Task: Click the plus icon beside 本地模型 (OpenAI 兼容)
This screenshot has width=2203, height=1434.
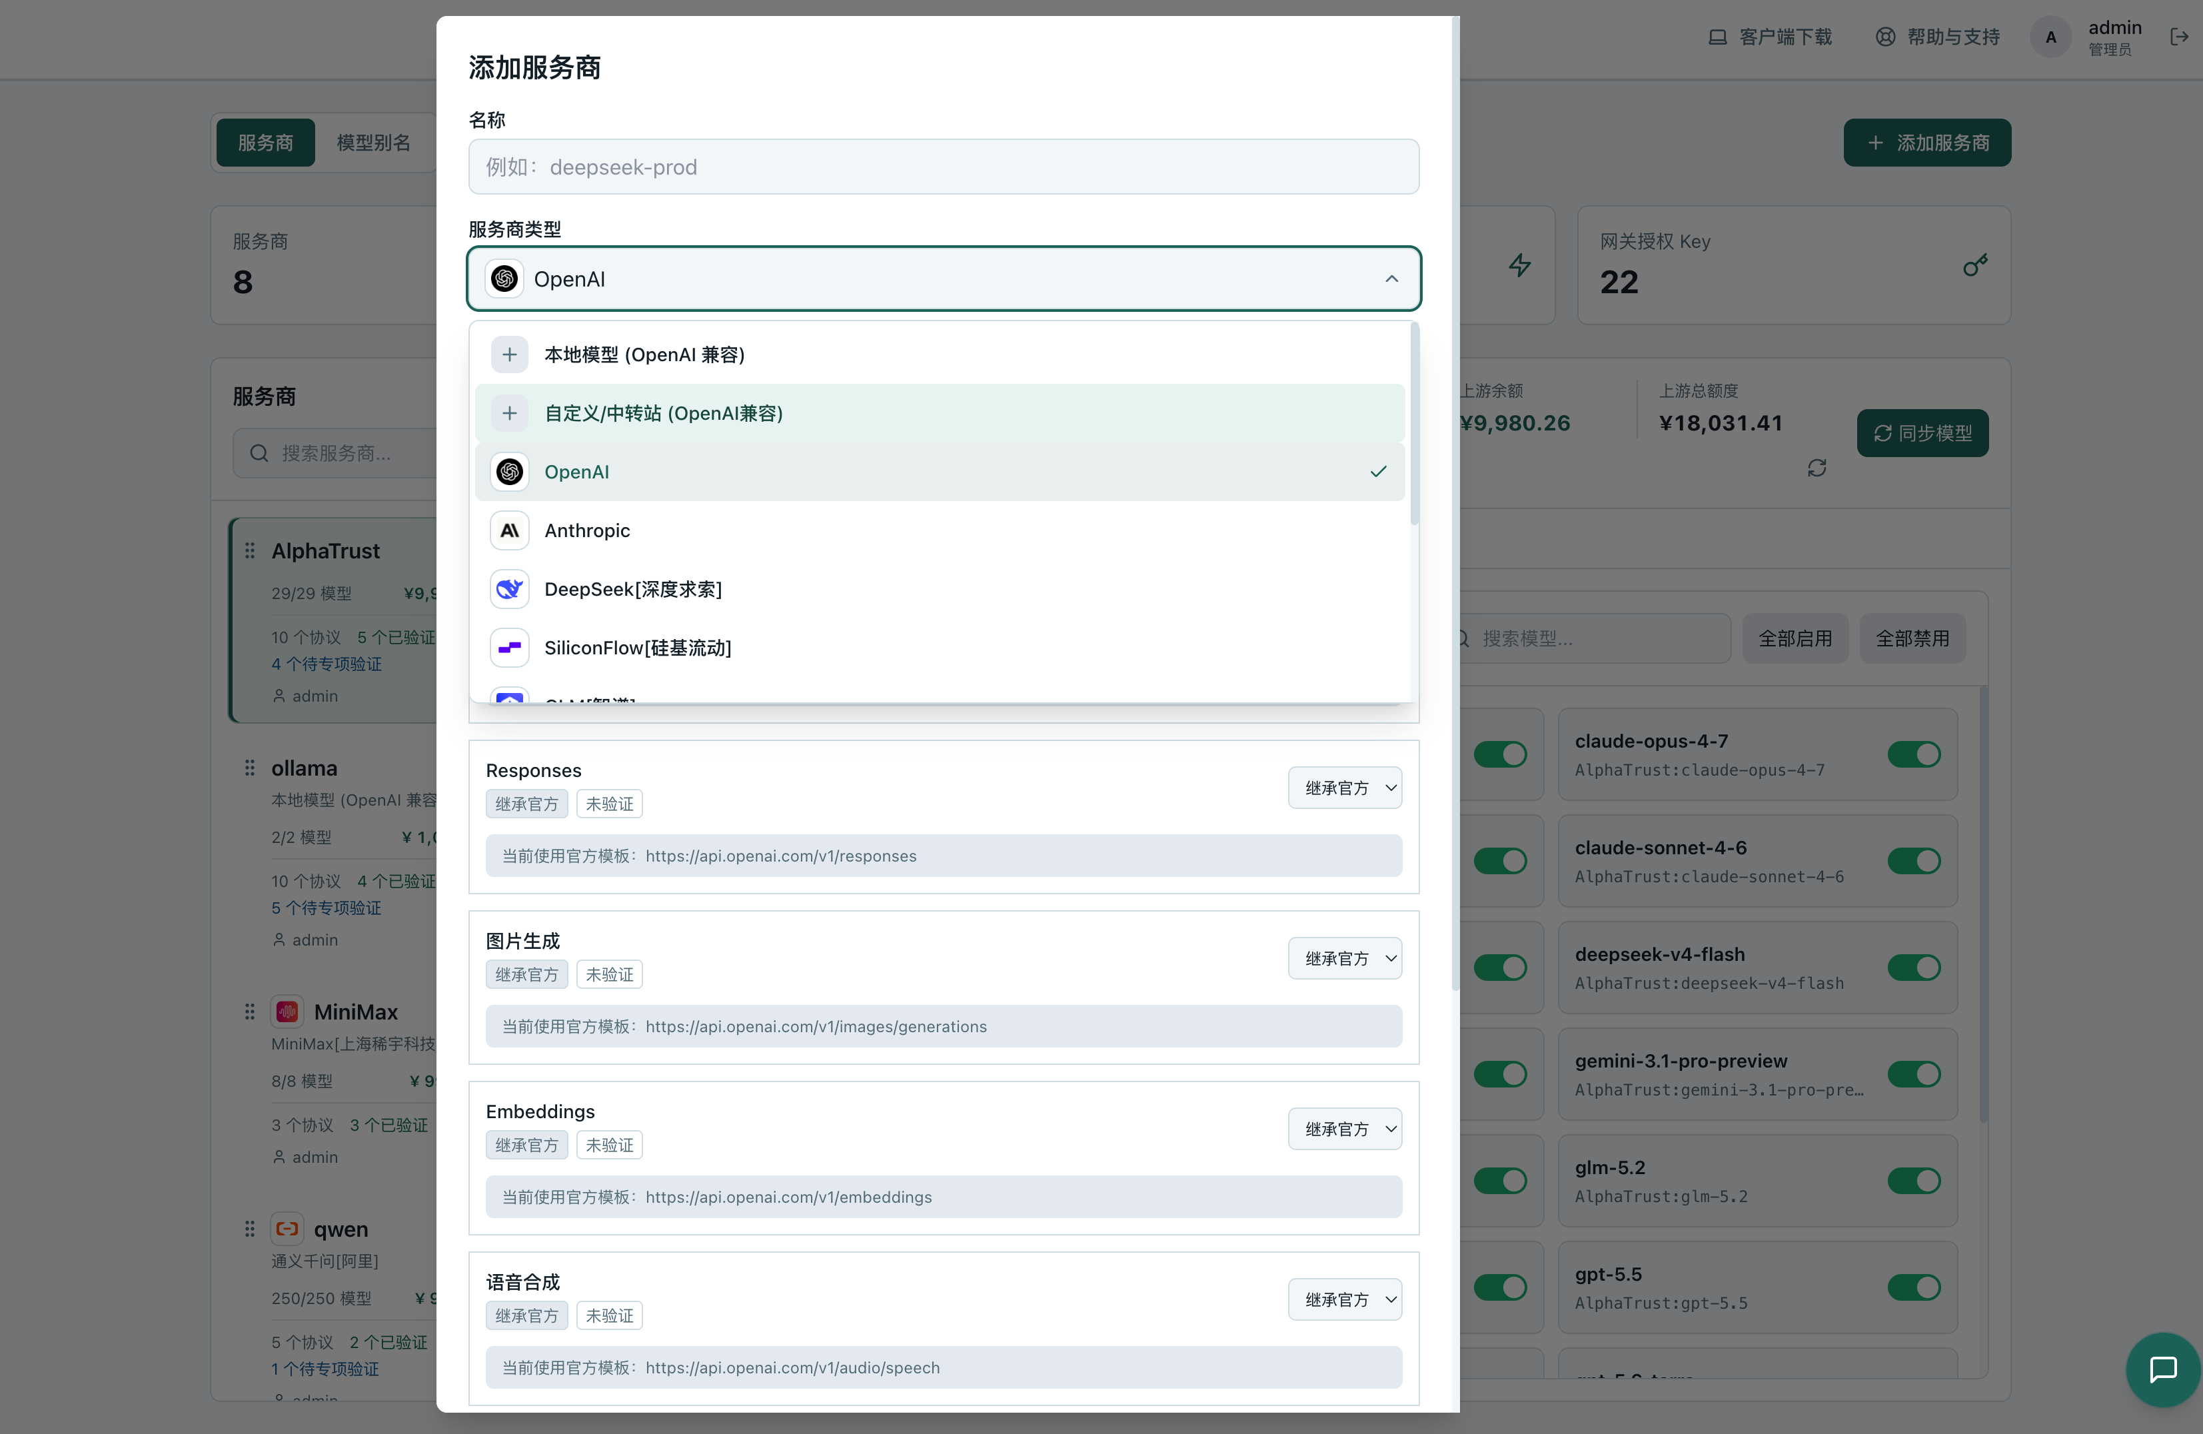Action: [x=509, y=355]
